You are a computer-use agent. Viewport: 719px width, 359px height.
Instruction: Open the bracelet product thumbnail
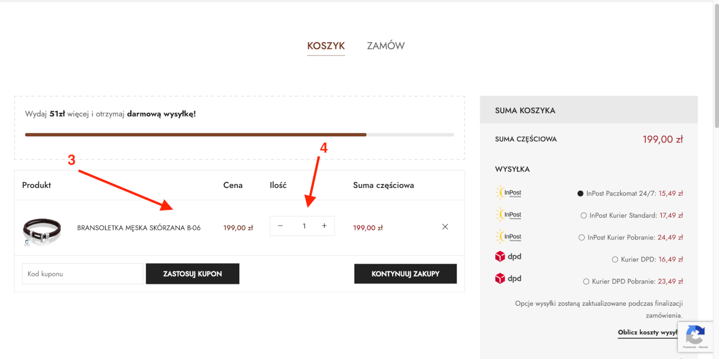[42, 231]
